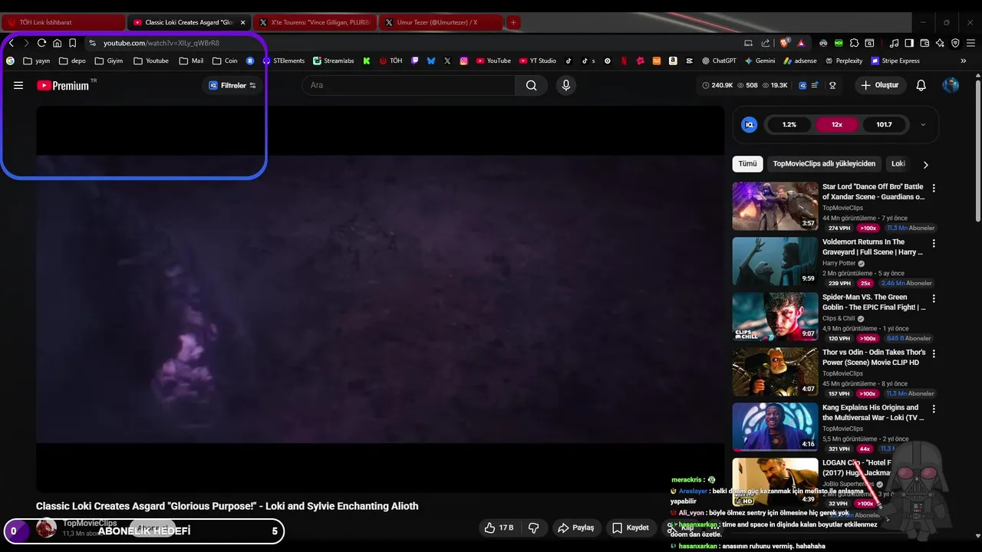
Task: Open the Mail bookmark folder
Action: coord(191,61)
